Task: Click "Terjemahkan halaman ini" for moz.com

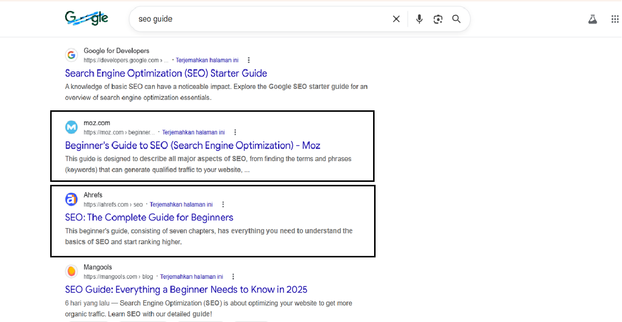Action: (193, 132)
